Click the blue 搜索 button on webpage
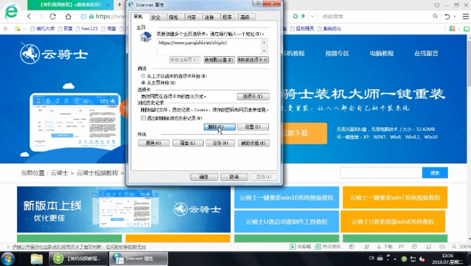 pyautogui.click(x=435, y=173)
